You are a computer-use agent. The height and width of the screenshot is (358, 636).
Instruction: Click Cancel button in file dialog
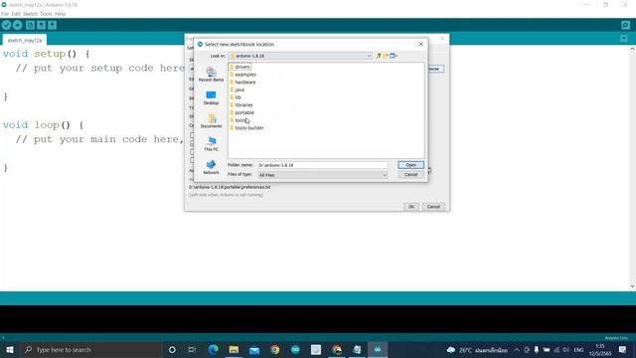(x=410, y=175)
